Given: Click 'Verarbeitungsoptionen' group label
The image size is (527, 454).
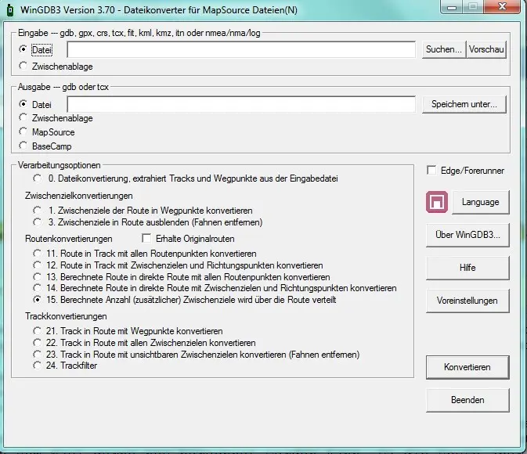Looking at the screenshot, I should tap(60, 165).
